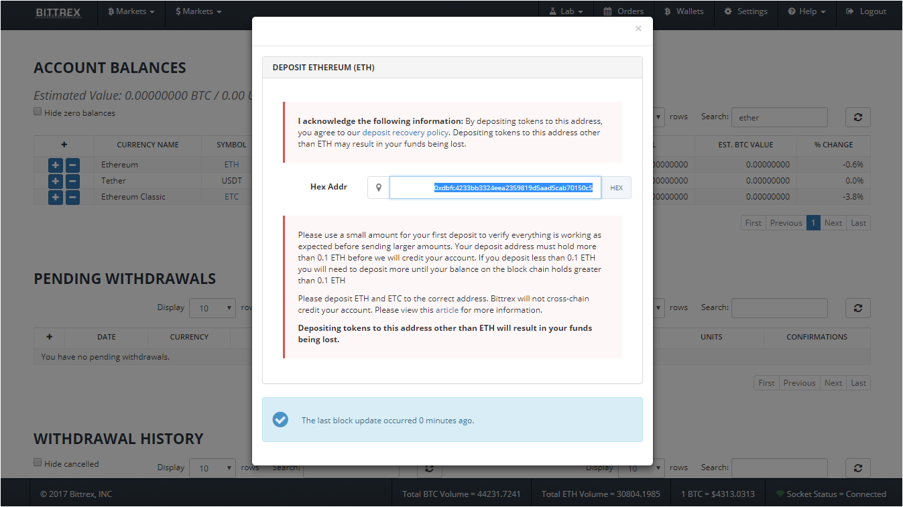
Task: Click the highlighted Ethereum hex address field
Action: 495,188
